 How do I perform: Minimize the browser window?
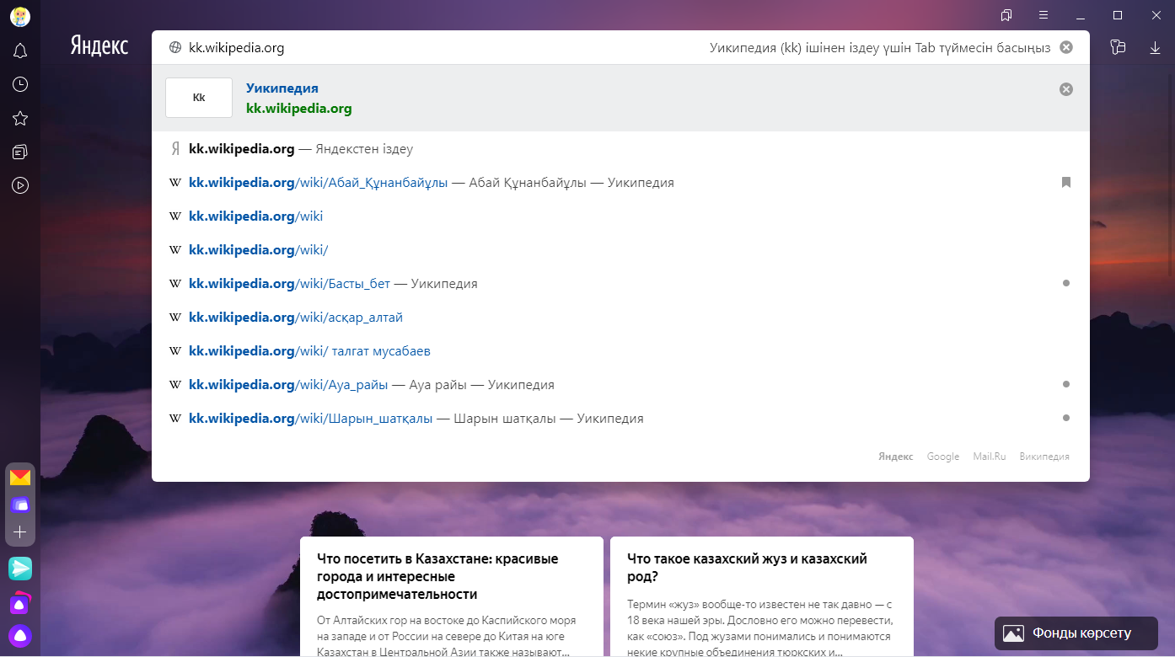click(1081, 15)
